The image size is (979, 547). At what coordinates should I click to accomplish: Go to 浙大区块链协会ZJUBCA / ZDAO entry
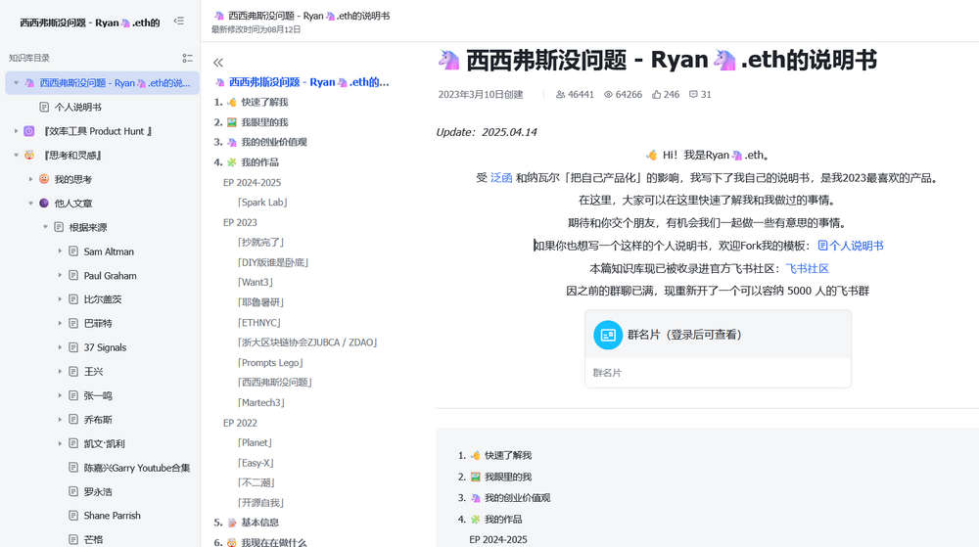click(307, 342)
